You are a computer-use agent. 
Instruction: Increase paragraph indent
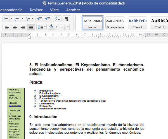coord(48,19)
